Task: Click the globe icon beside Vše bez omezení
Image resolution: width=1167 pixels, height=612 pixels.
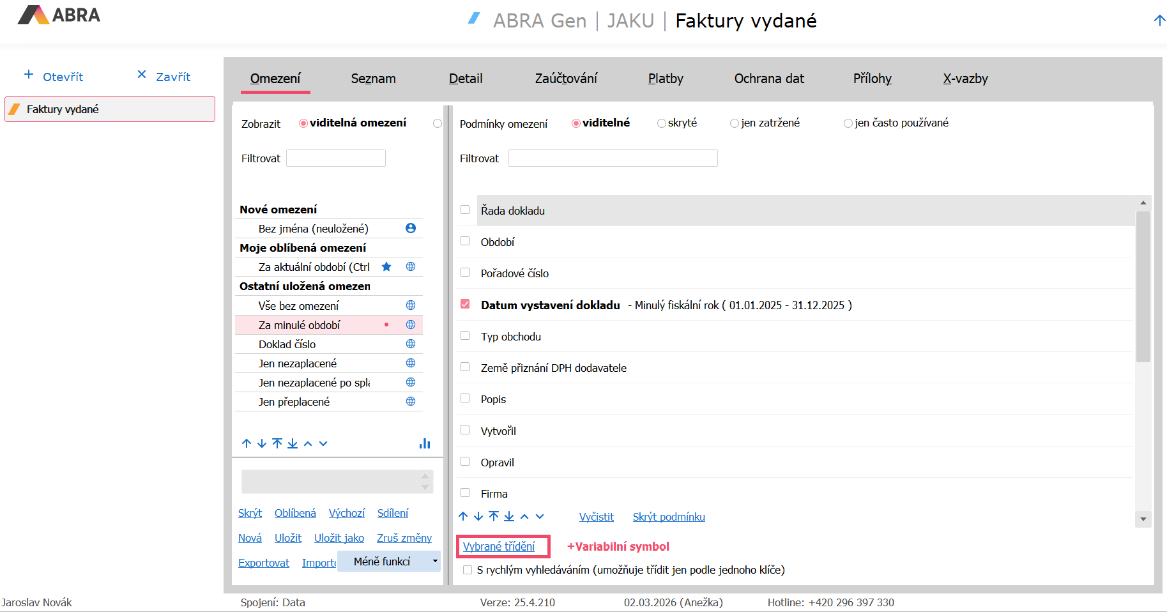Action: [x=411, y=305]
